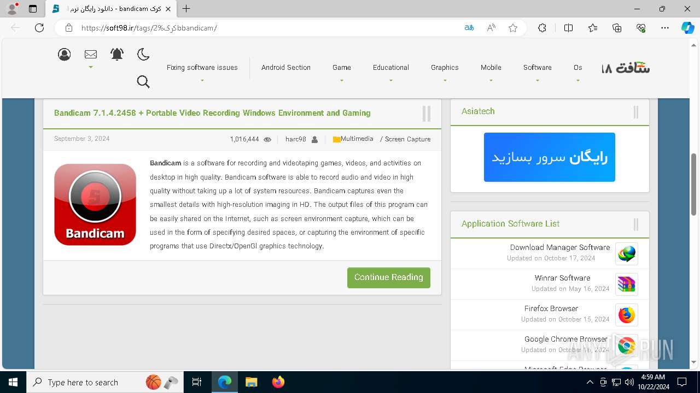Expand the Software dropdown menu
This screenshot has width=700, height=393.
[x=537, y=68]
